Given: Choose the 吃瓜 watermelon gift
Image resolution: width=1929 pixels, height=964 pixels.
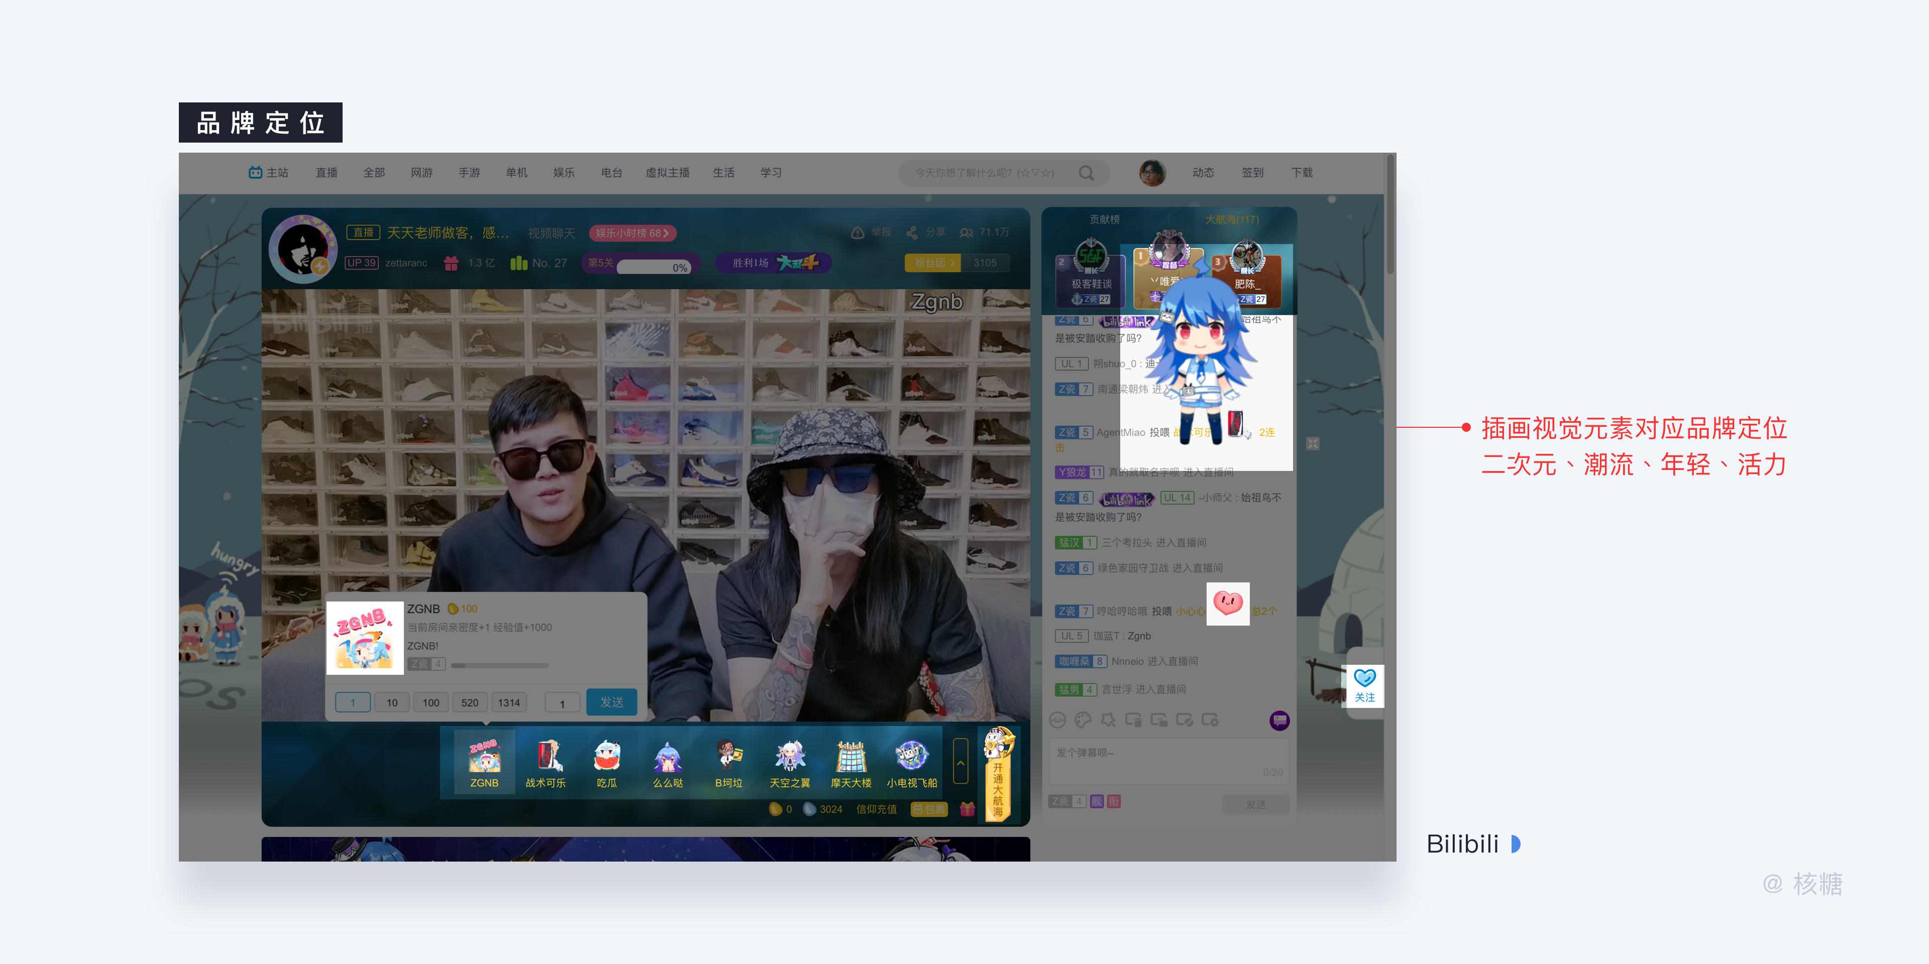Looking at the screenshot, I should [x=606, y=757].
